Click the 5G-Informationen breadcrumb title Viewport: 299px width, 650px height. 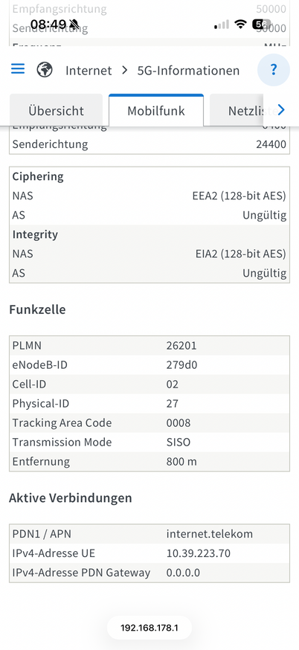(188, 70)
